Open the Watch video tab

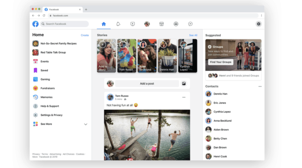click(x=133, y=24)
